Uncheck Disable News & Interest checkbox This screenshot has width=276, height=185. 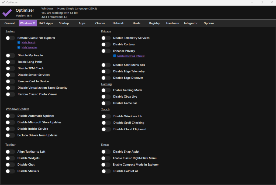115,56
